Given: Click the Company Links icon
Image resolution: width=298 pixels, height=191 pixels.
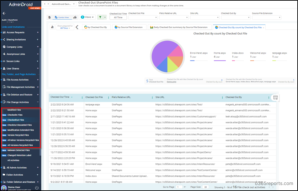Looking at the screenshot, I should pos(4,47).
